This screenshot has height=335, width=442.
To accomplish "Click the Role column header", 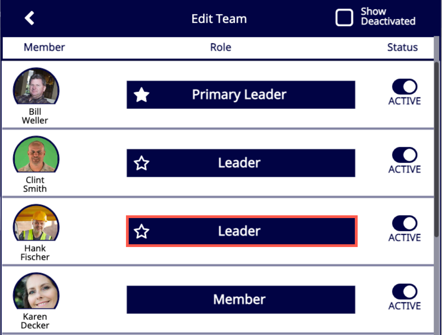I will click(x=221, y=47).
